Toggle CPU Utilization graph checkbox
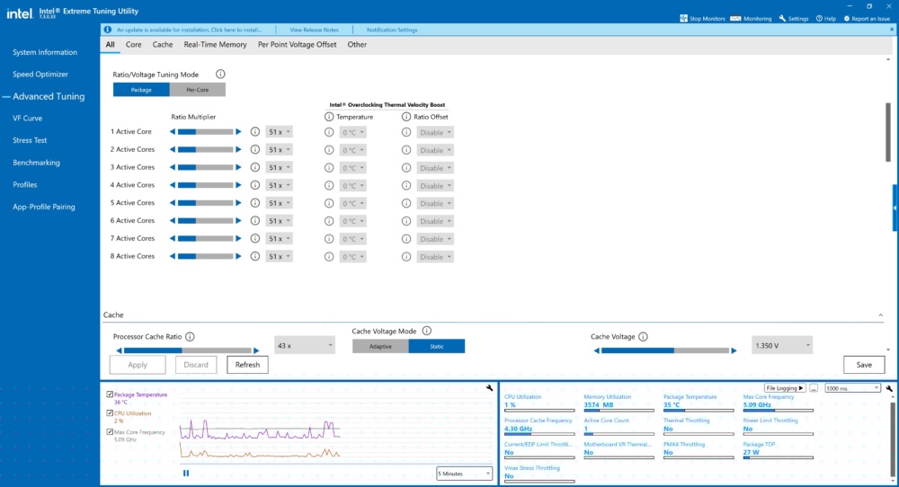The height and width of the screenshot is (487, 899). (110, 412)
